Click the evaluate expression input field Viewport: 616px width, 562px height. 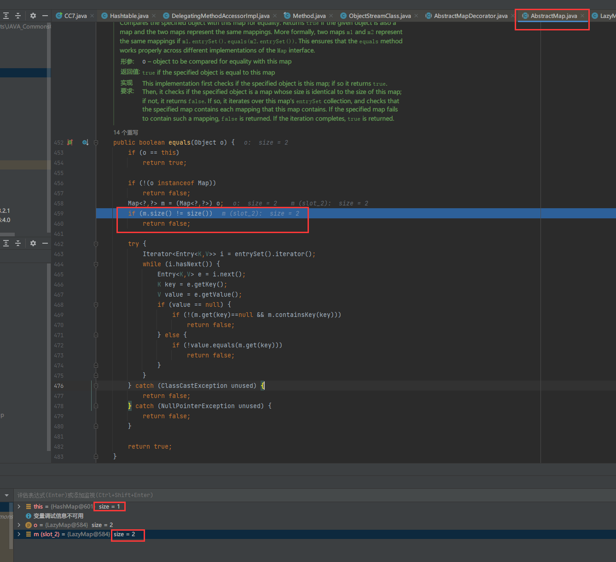click(315, 495)
